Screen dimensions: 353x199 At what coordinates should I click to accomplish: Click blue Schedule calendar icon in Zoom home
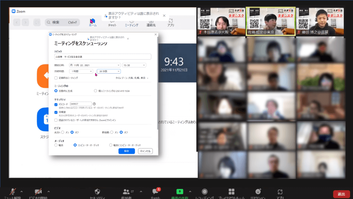coord(43,119)
